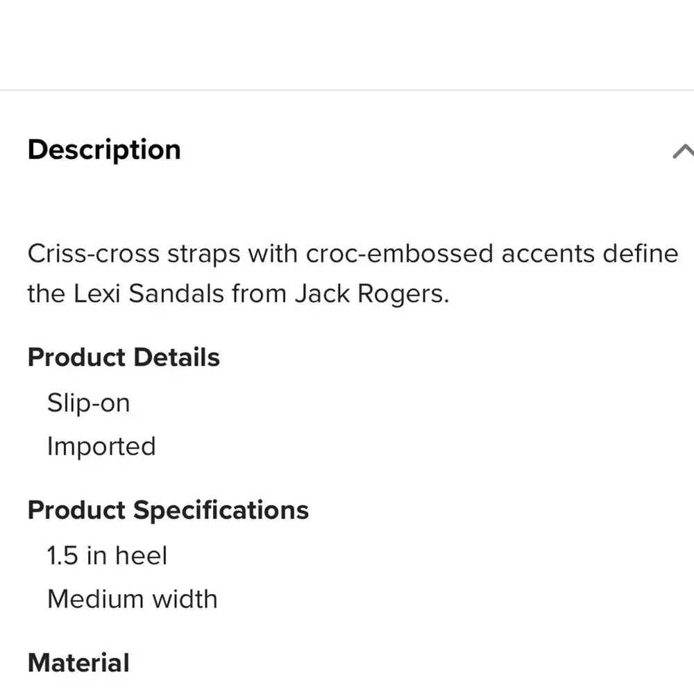Select the Product Details heading

coord(124,357)
